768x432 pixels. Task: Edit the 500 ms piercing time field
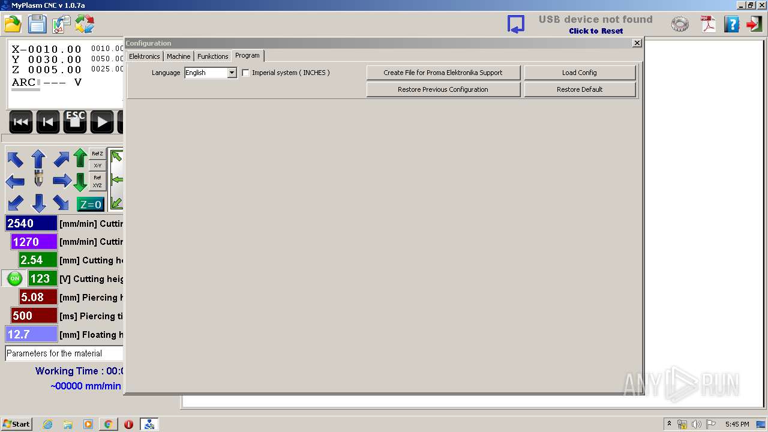click(x=34, y=316)
